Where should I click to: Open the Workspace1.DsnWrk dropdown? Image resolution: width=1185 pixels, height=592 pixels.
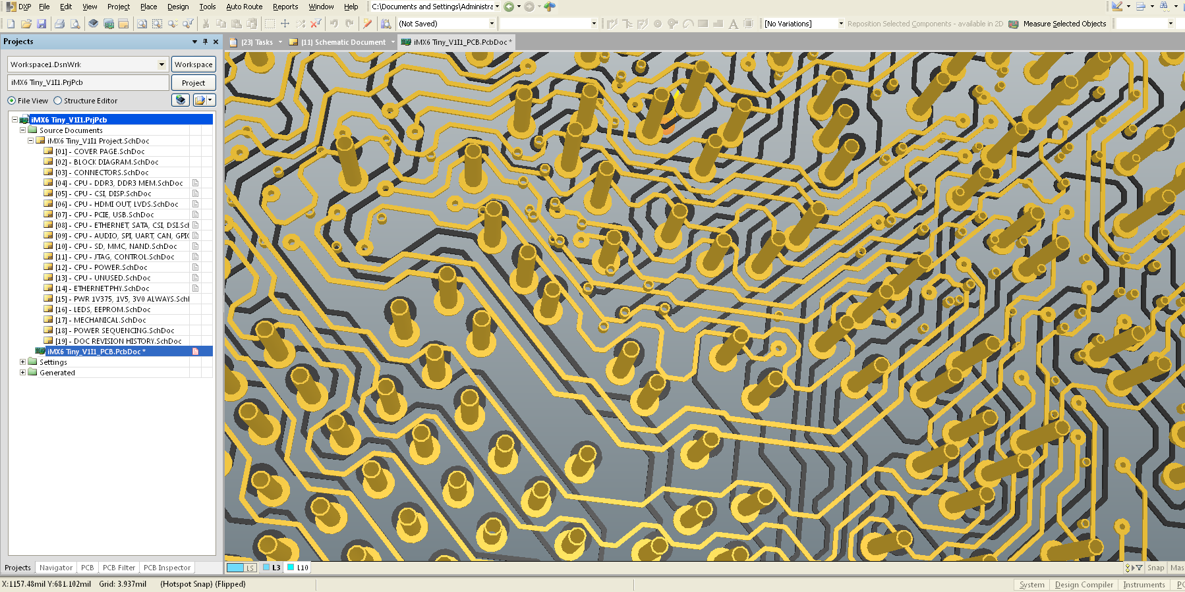click(161, 65)
